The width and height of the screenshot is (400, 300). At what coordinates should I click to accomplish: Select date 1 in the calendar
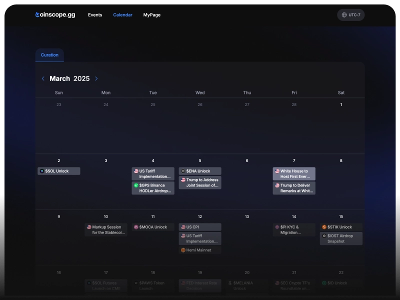coord(341,104)
